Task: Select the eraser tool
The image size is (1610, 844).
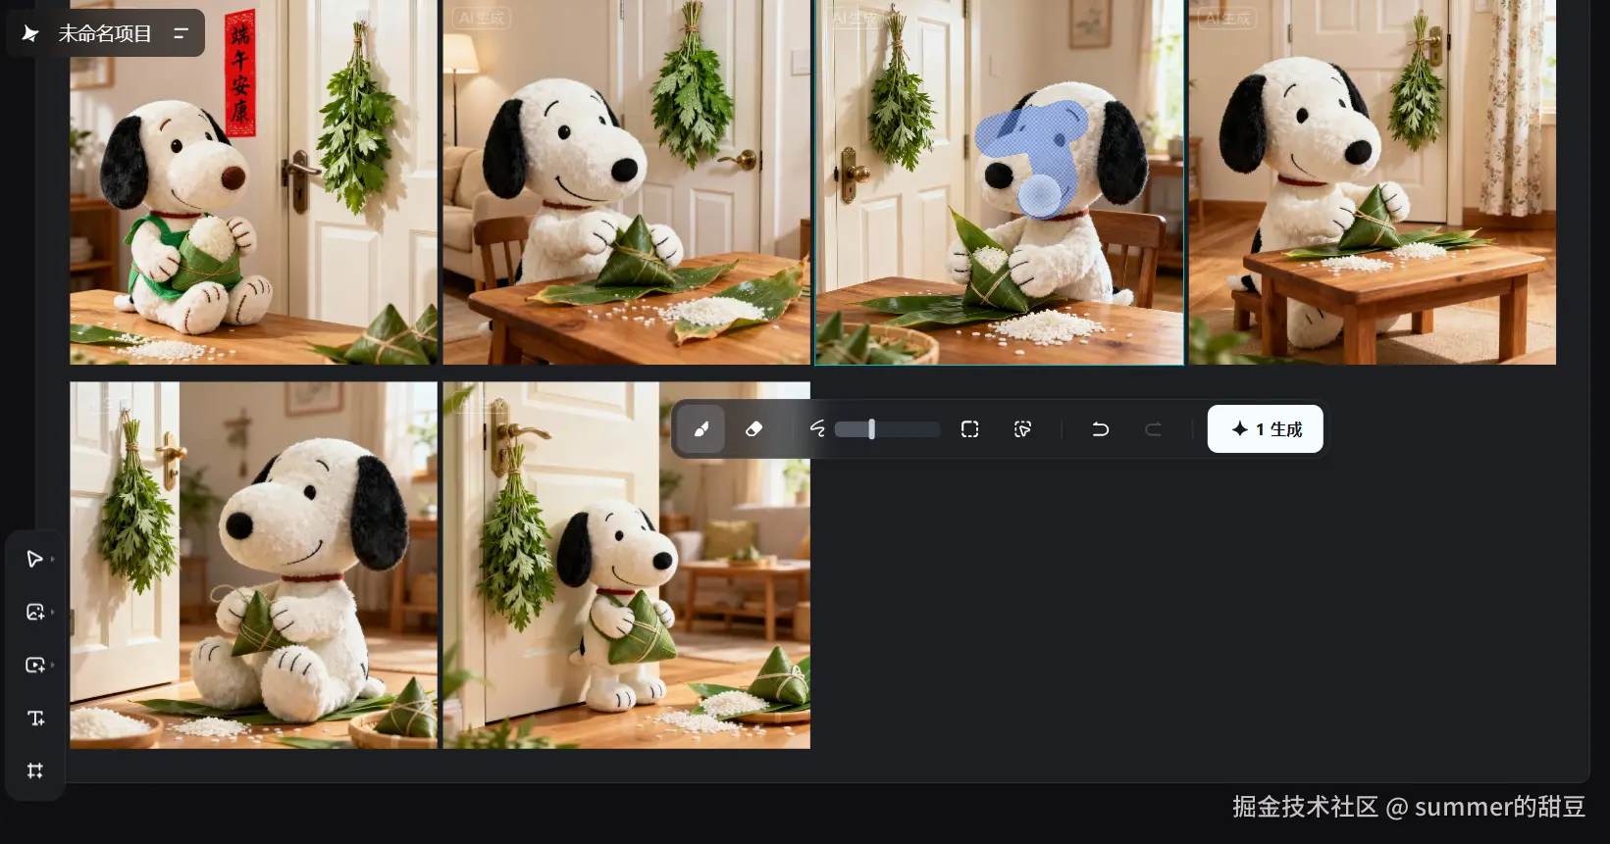Action: [x=753, y=429]
